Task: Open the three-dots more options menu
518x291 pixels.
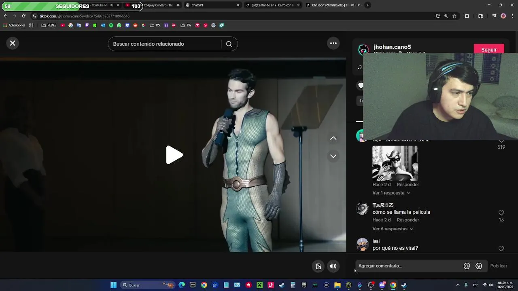Action: pos(333,43)
